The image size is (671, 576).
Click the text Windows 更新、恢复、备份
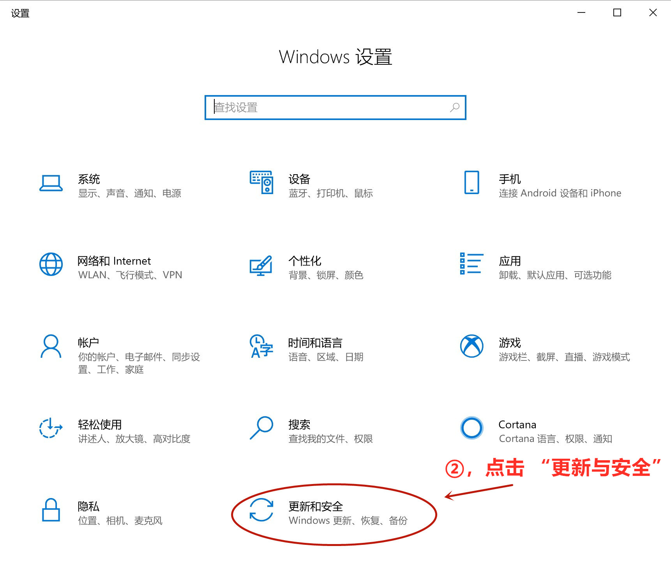(348, 521)
